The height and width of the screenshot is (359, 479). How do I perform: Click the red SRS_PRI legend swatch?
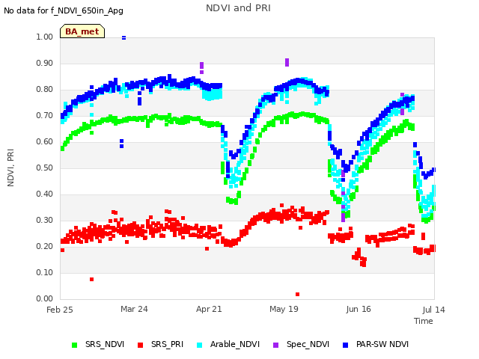(140, 345)
